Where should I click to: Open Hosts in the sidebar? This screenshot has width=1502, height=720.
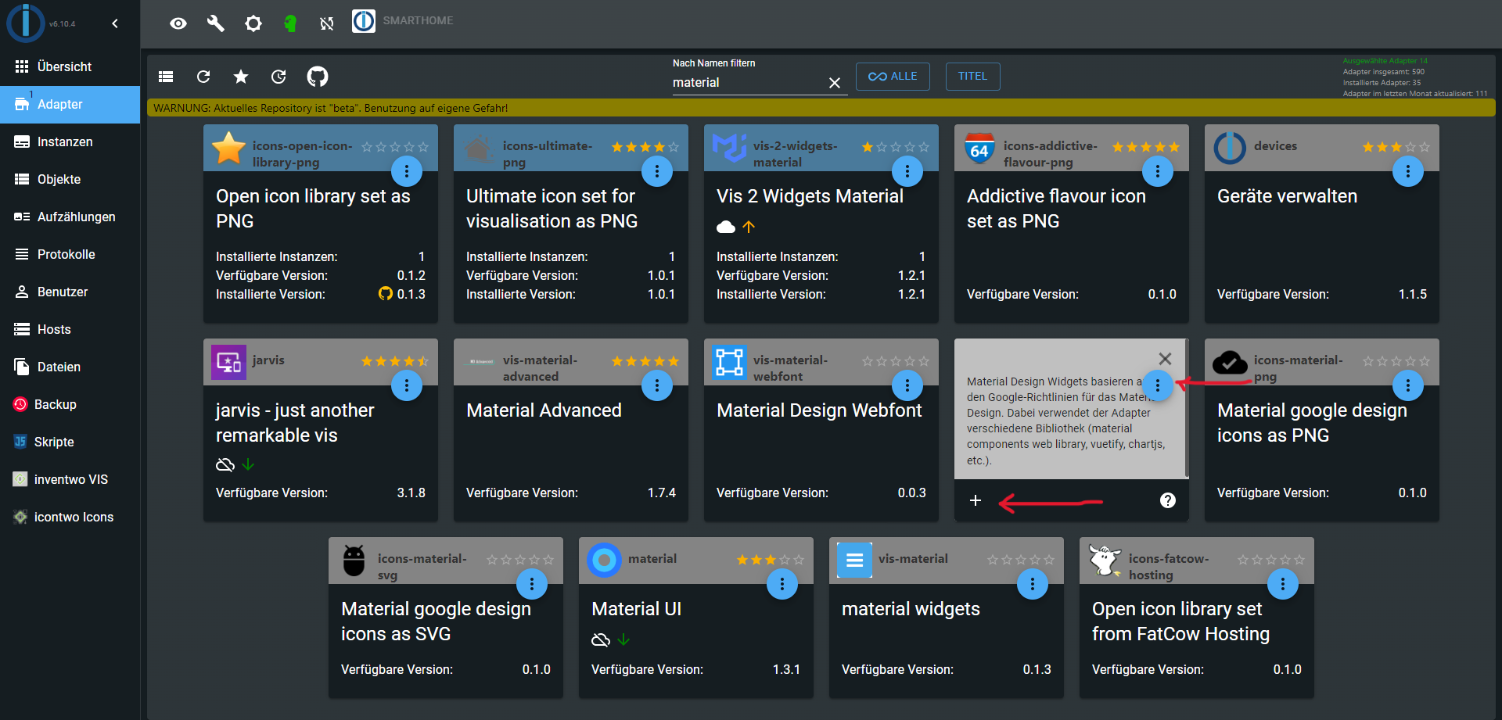pyautogui.click(x=70, y=329)
